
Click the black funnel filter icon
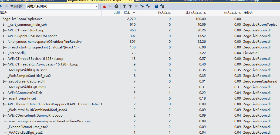[x=124, y=6]
